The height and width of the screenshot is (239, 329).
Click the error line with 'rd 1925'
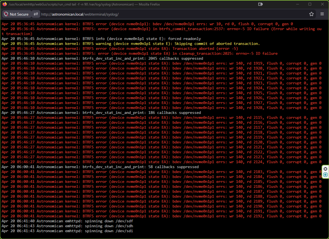click(x=162, y=93)
